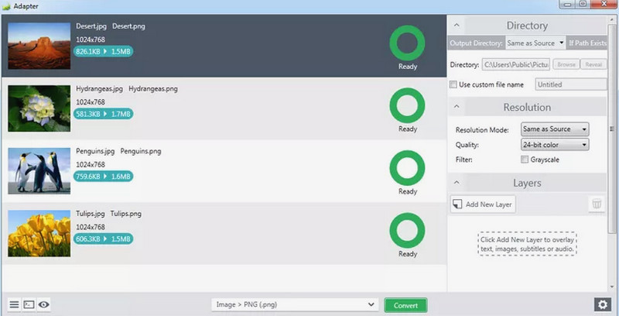Click the Ready ring for Penguins.jpg
Image resolution: width=619 pixels, height=316 pixels.
pos(407,167)
